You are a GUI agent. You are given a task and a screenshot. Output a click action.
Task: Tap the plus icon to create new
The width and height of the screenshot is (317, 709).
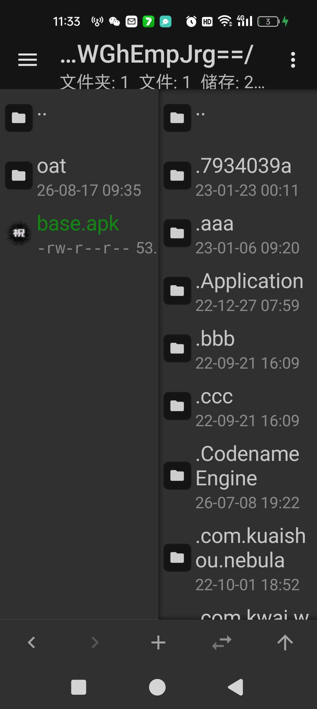pyautogui.click(x=158, y=642)
